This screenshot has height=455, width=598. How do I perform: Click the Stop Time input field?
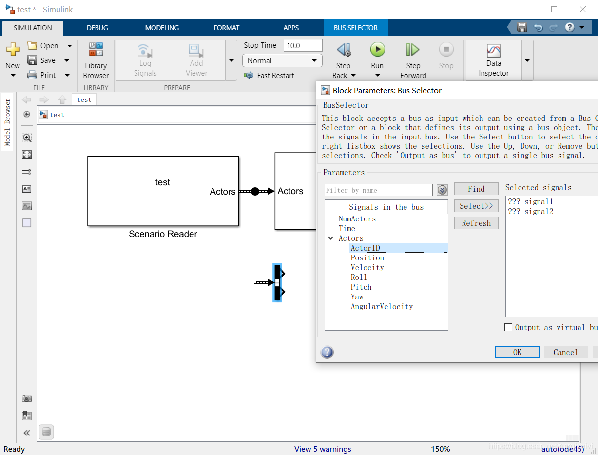pos(303,45)
